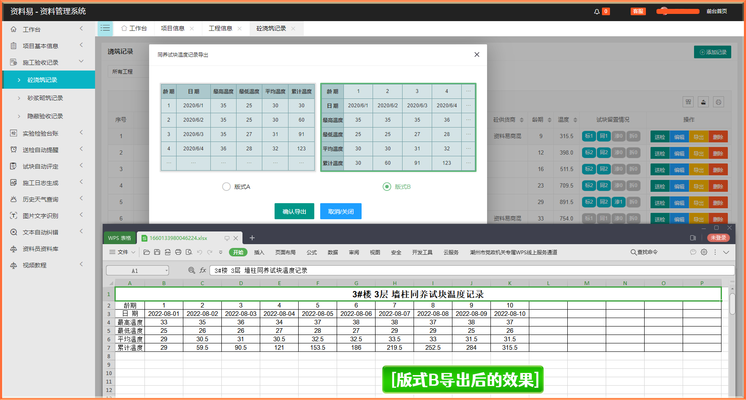
Task: Click the fx insert function icon
Action: 203,270
